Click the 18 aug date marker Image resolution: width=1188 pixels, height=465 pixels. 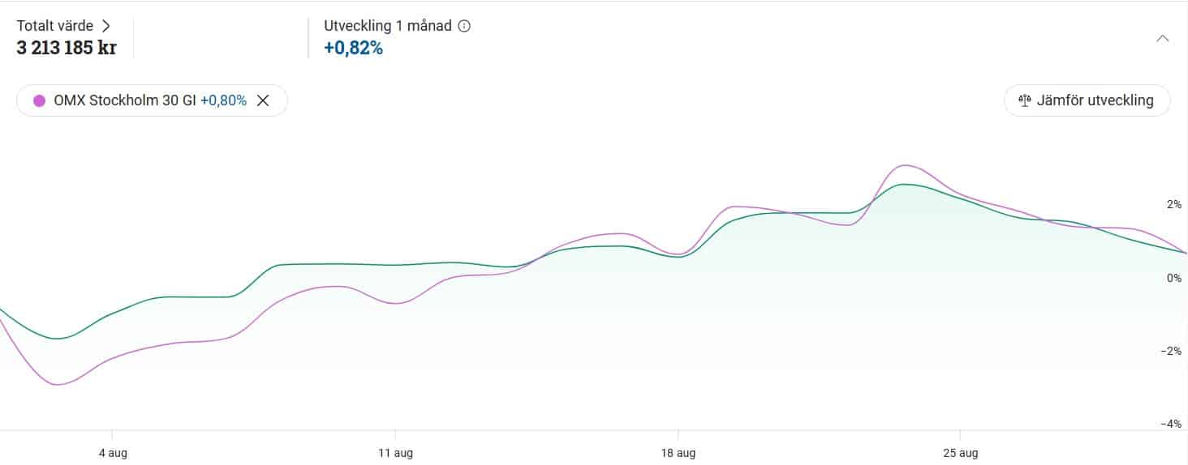[x=678, y=453]
